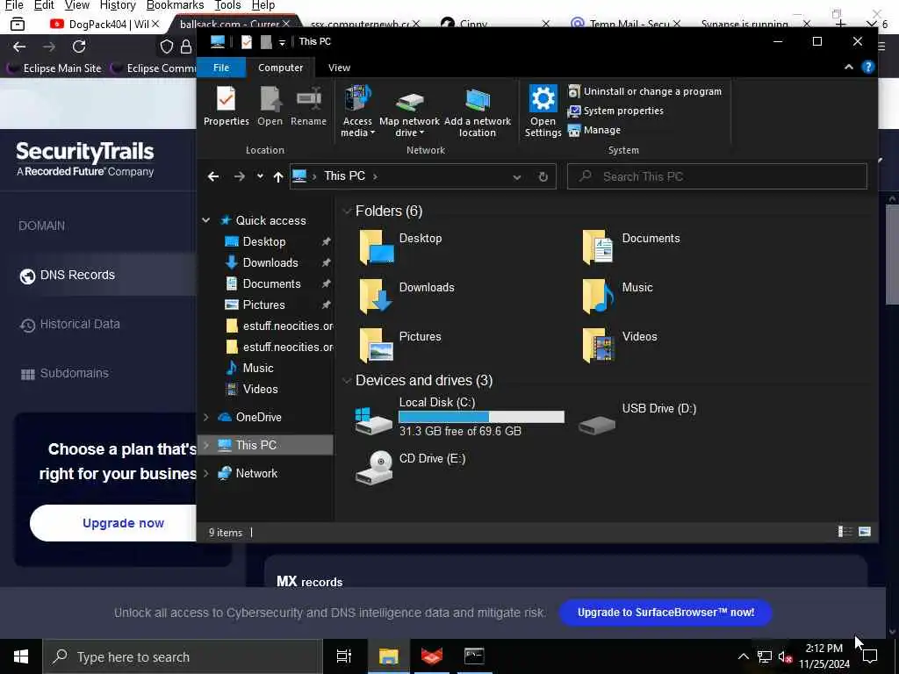Switch to details view icon
Screen dimensions: 899x674
pos(845,532)
